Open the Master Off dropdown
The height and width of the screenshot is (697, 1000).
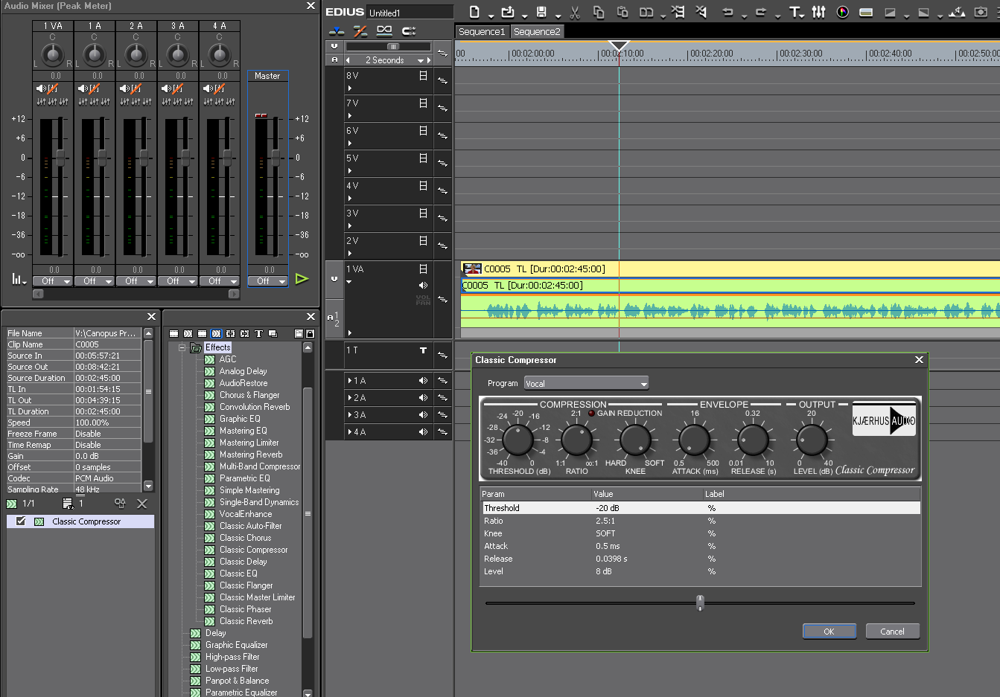point(268,281)
